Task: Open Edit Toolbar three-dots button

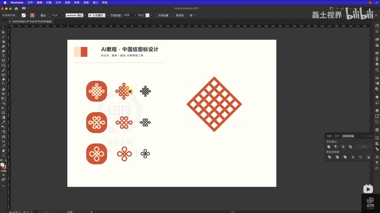Action: tap(3, 186)
